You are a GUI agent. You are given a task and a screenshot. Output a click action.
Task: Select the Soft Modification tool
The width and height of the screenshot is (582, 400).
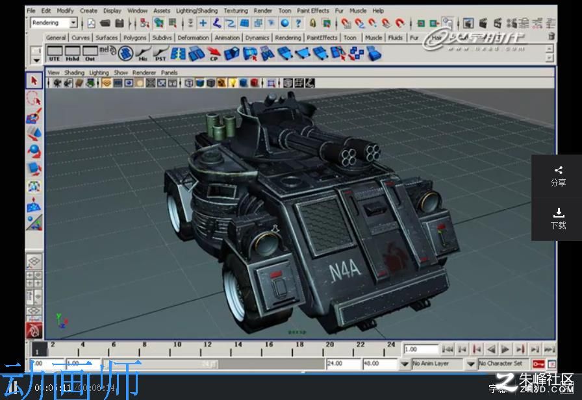click(34, 205)
